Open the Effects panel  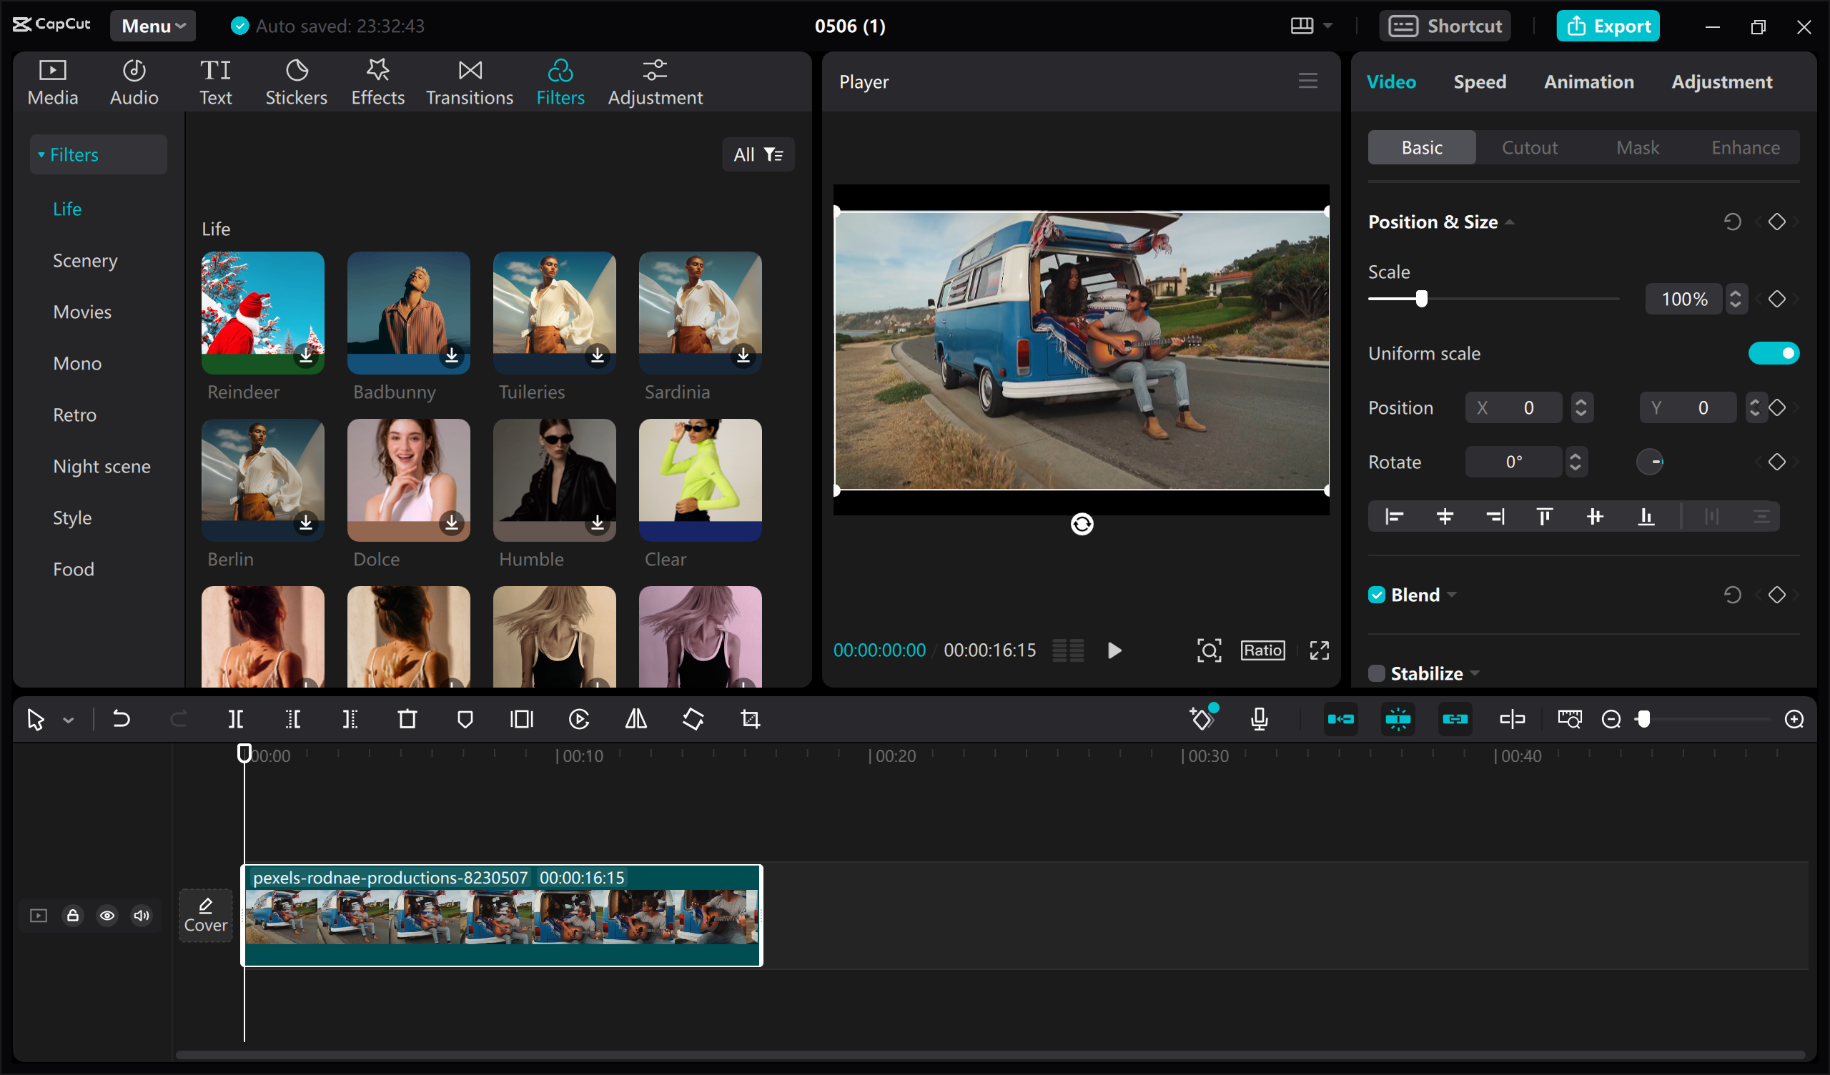377,81
